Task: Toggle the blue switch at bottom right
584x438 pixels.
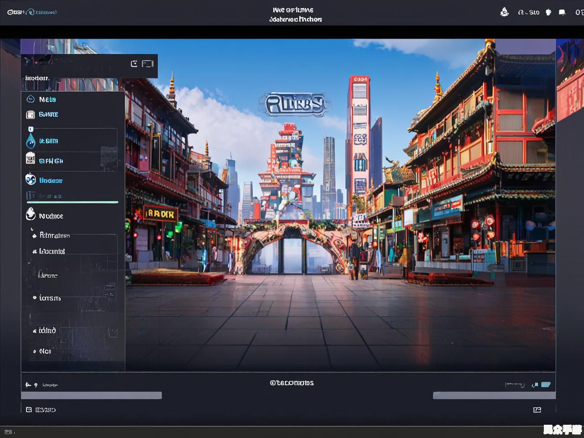Action: point(546,385)
